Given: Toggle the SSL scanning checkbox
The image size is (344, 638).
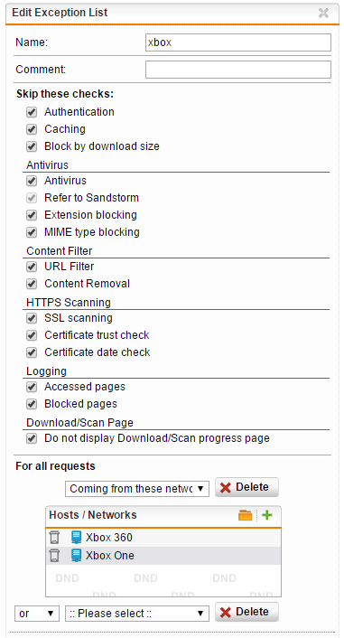Looking at the screenshot, I should click(x=32, y=318).
